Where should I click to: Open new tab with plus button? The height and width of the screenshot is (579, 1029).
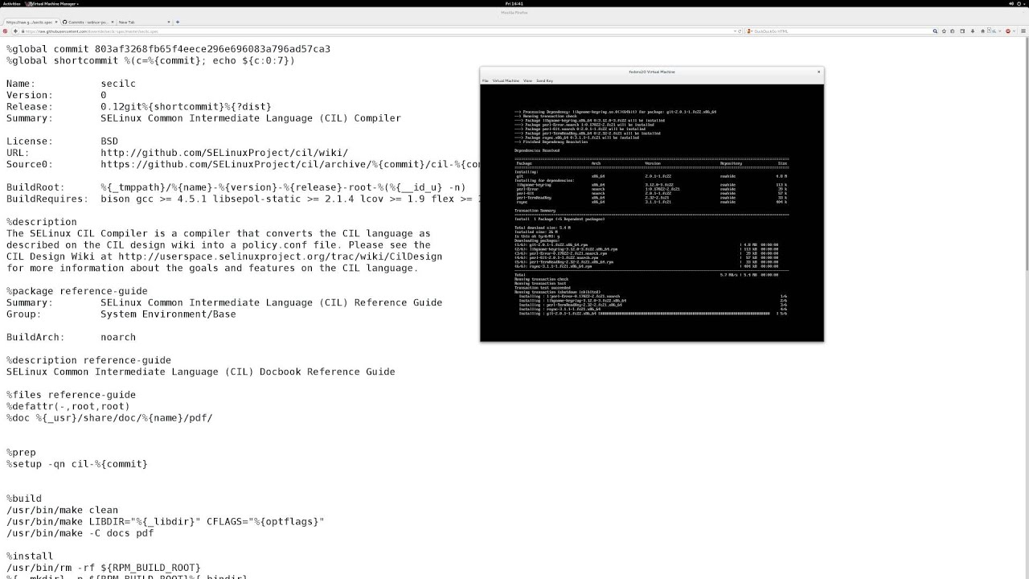click(178, 22)
